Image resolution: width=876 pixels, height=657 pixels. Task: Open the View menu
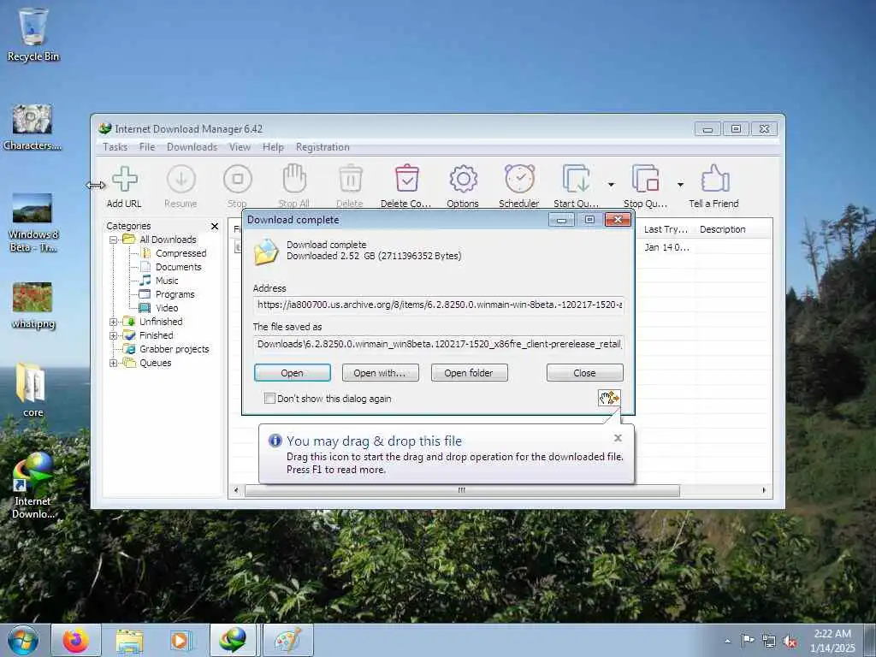point(240,147)
